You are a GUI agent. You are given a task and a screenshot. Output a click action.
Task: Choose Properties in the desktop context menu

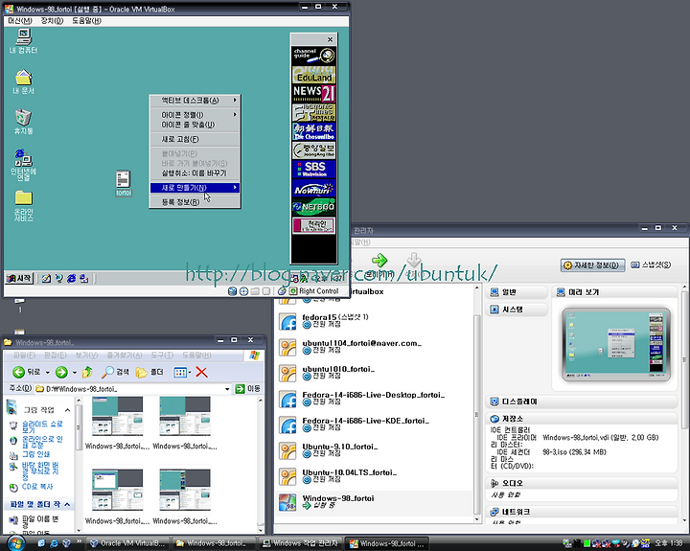[x=195, y=202]
